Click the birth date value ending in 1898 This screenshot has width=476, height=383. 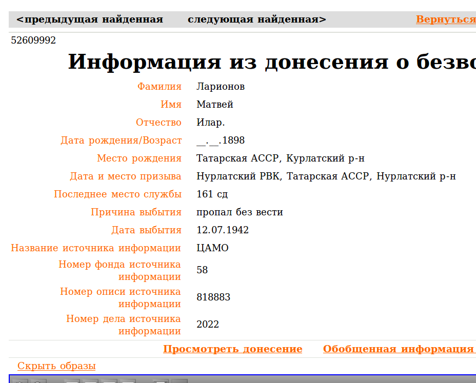(x=221, y=140)
